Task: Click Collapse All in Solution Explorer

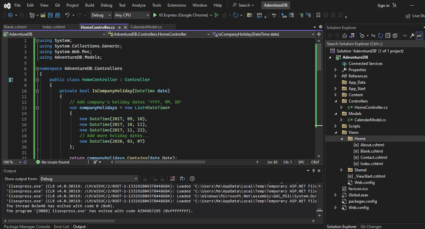Action: point(388,36)
